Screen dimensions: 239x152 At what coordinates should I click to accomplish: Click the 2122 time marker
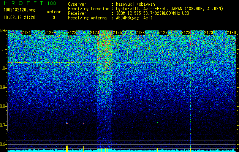[x=49, y=33]
